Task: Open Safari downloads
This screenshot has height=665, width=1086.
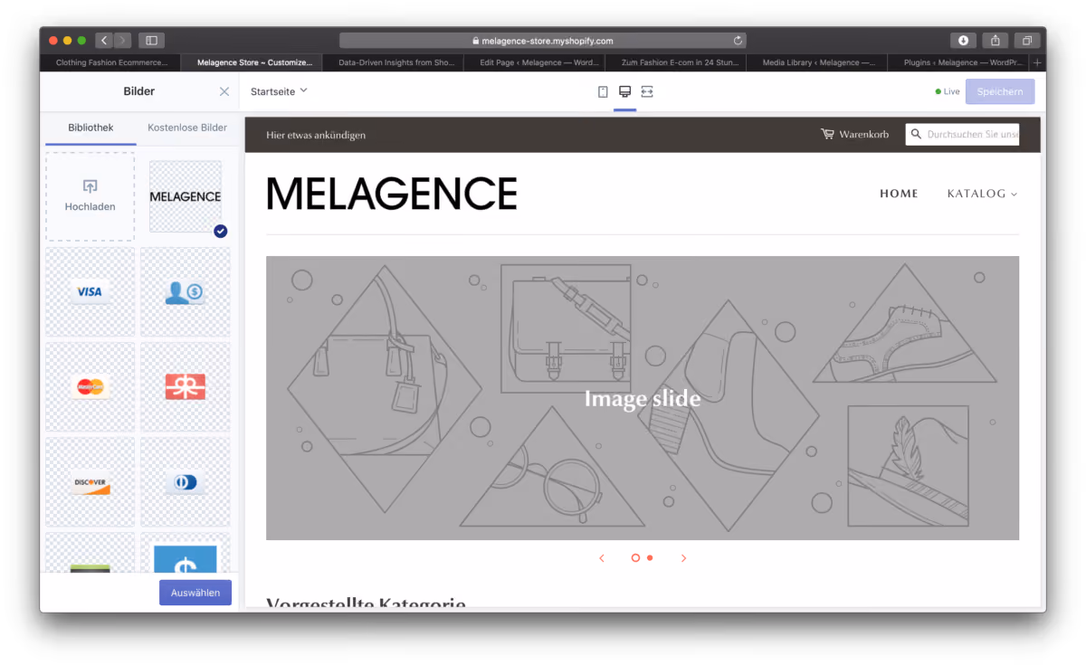Action: pos(963,40)
